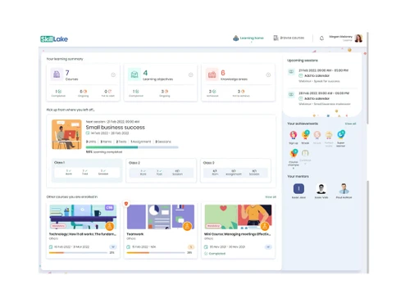Click the Course champion achievement badge
Viewport: 410px width, 307px height.
click(294, 154)
